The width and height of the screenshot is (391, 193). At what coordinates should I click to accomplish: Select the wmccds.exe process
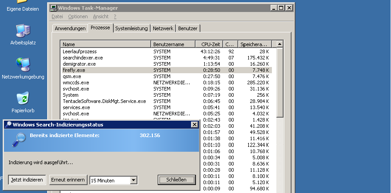167,83
